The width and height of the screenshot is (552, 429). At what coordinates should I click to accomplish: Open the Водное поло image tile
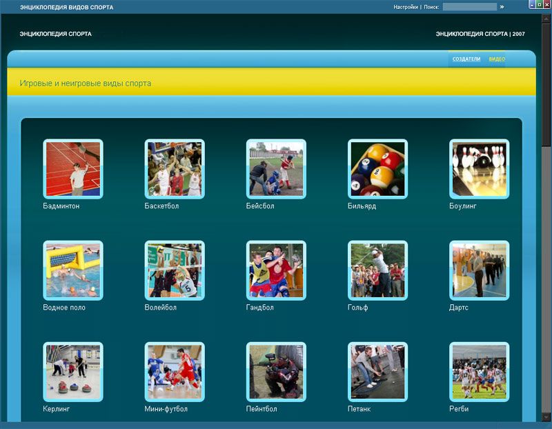coord(72,270)
